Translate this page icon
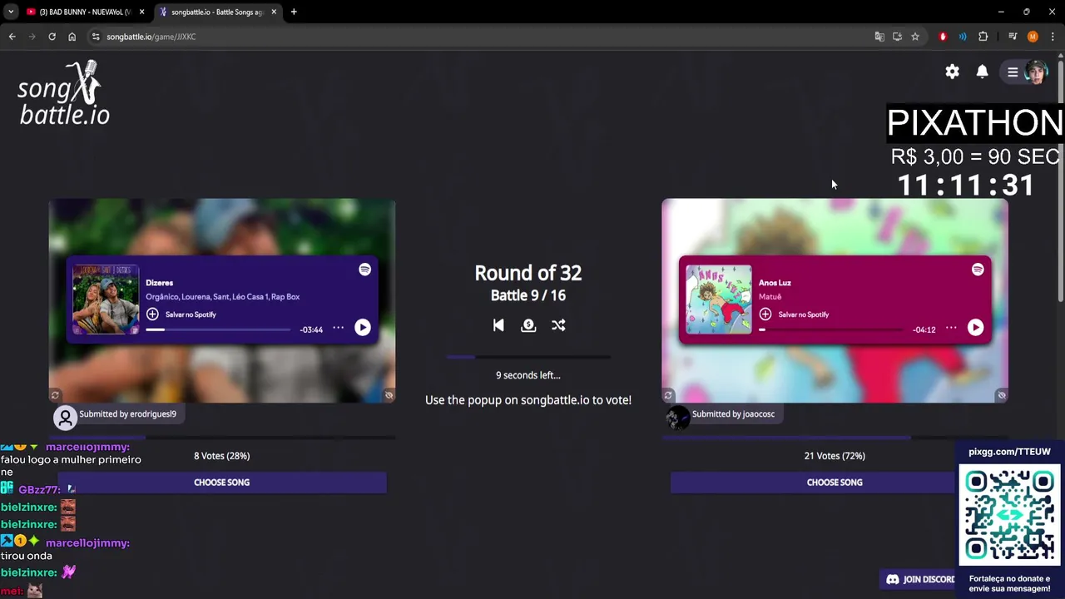 click(x=879, y=37)
